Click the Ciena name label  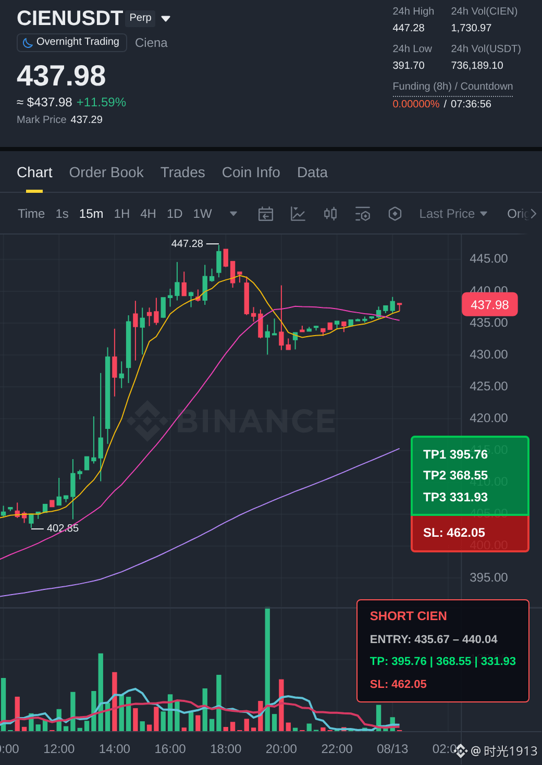[151, 43]
